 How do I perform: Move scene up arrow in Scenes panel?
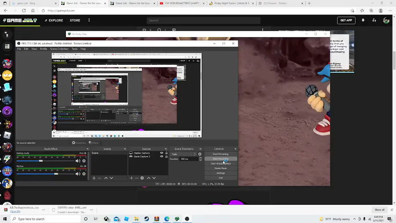[106, 178]
